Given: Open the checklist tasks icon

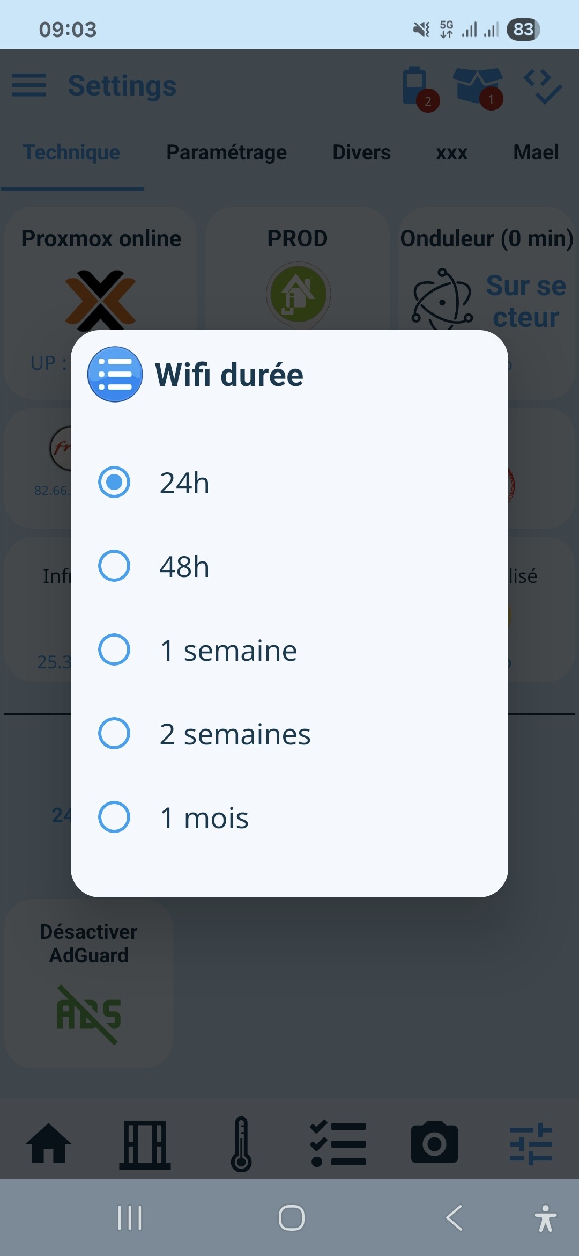Looking at the screenshot, I should point(338,1143).
